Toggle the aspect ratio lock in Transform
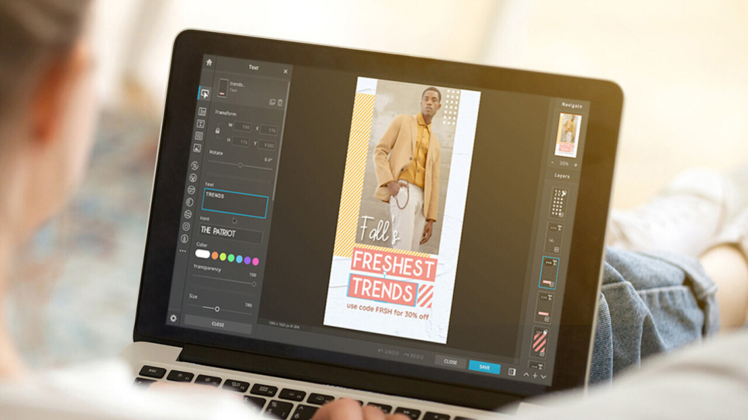Image resolution: width=748 pixels, height=420 pixels. pyautogui.click(x=217, y=131)
